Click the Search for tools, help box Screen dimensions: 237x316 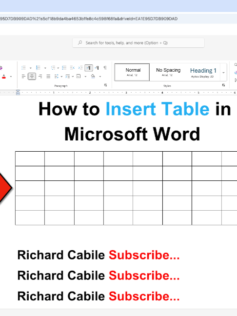pyautogui.click(x=138, y=43)
